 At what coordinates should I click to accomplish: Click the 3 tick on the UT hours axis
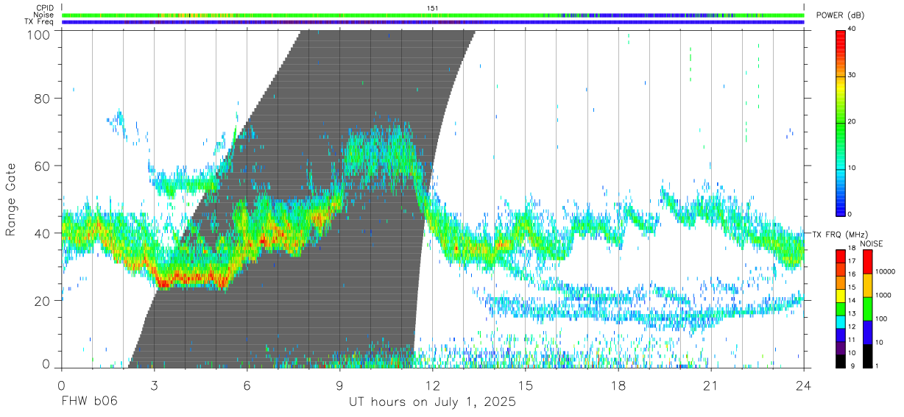click(154, 385)
